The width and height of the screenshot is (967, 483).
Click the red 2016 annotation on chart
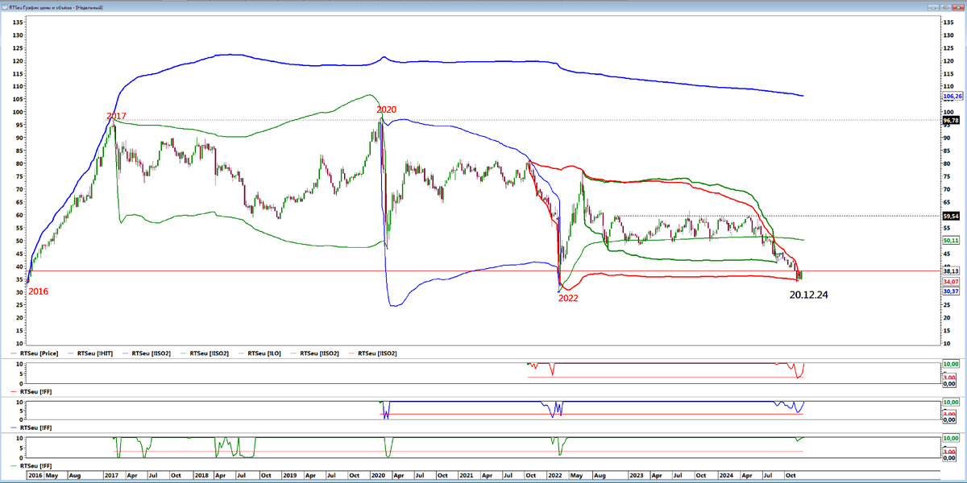pos(39,291)
